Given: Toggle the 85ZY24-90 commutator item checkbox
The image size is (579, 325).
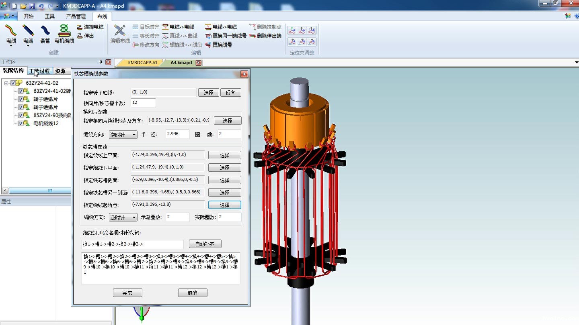Looking at the screenshot, I should tap(21, 115).
